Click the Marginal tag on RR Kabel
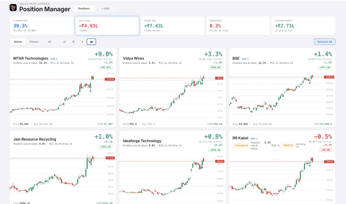 coord(241,145)
